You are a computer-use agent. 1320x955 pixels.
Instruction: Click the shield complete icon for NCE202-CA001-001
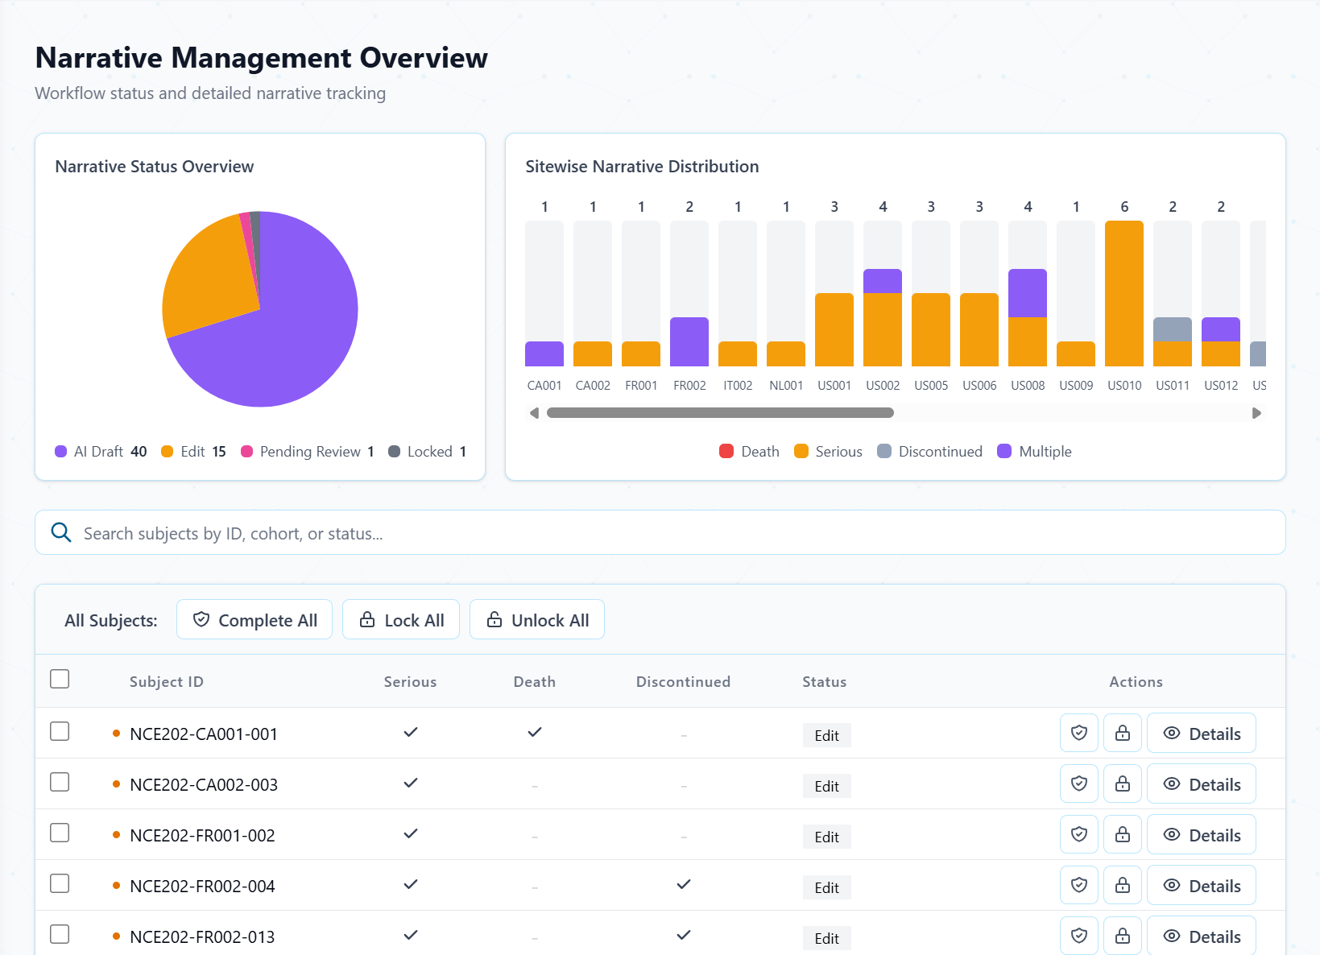(x=1079, y=733)
